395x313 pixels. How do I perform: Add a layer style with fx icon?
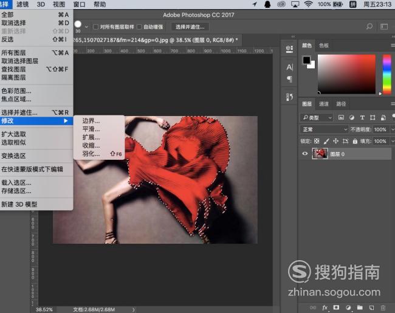click(325, 308)
